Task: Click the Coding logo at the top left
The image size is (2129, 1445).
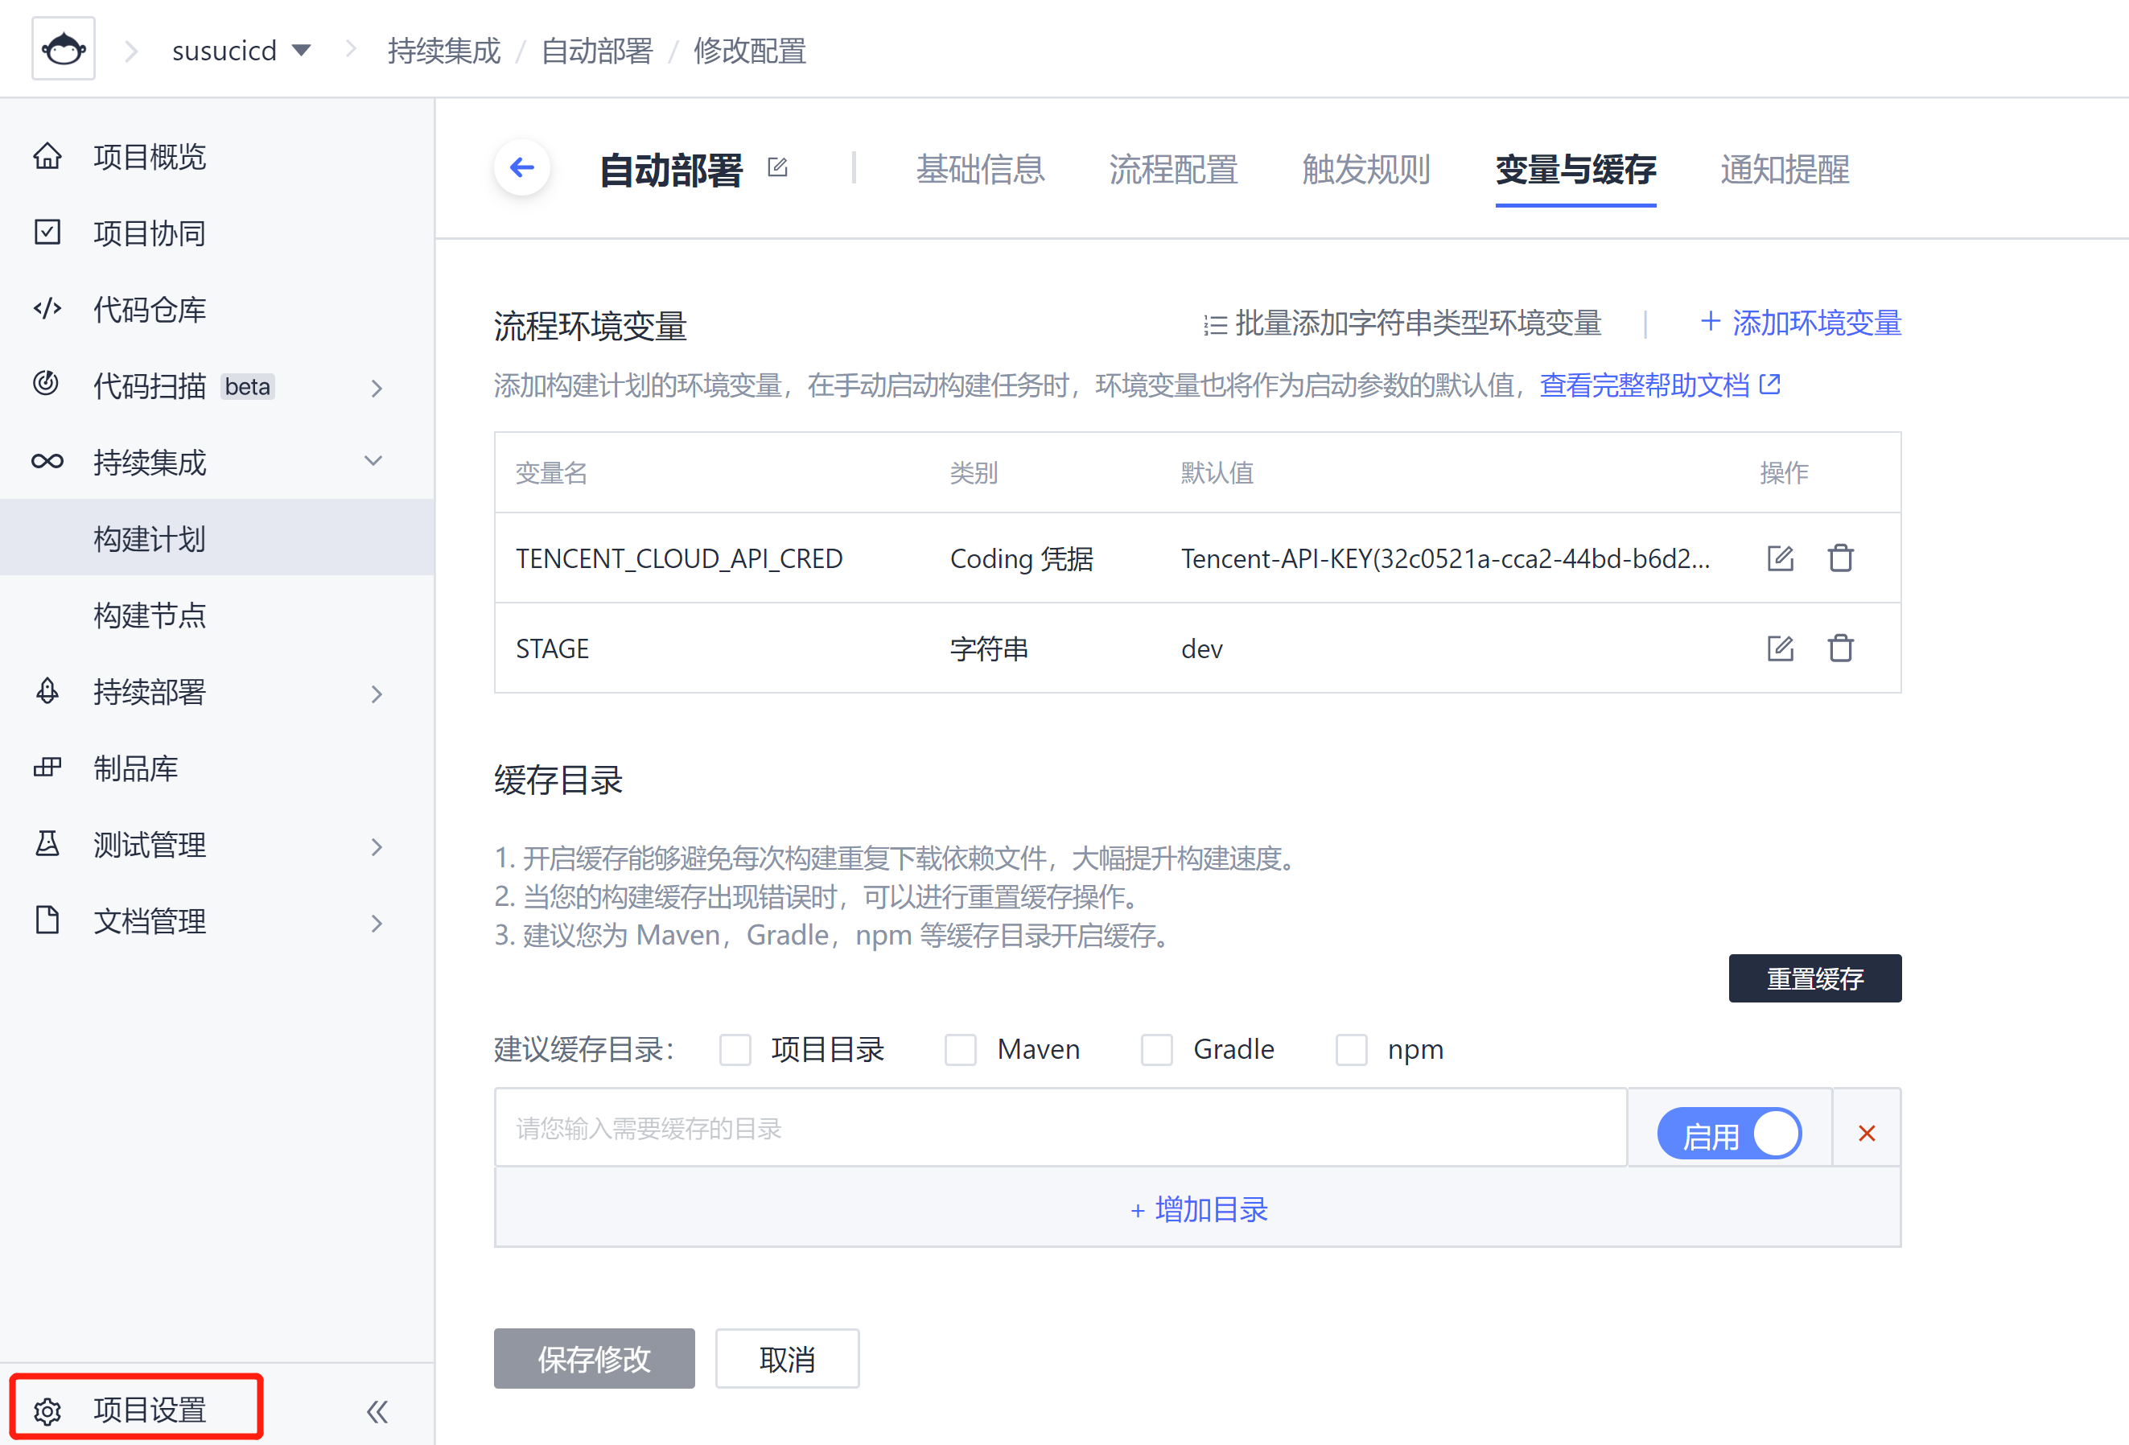Action: click(64, 49)
